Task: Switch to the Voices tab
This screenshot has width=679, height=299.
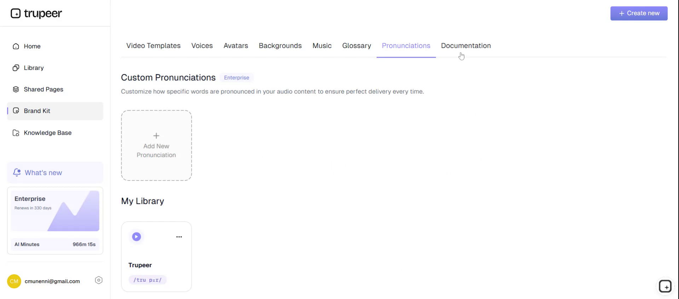Action: click(202, 46)
